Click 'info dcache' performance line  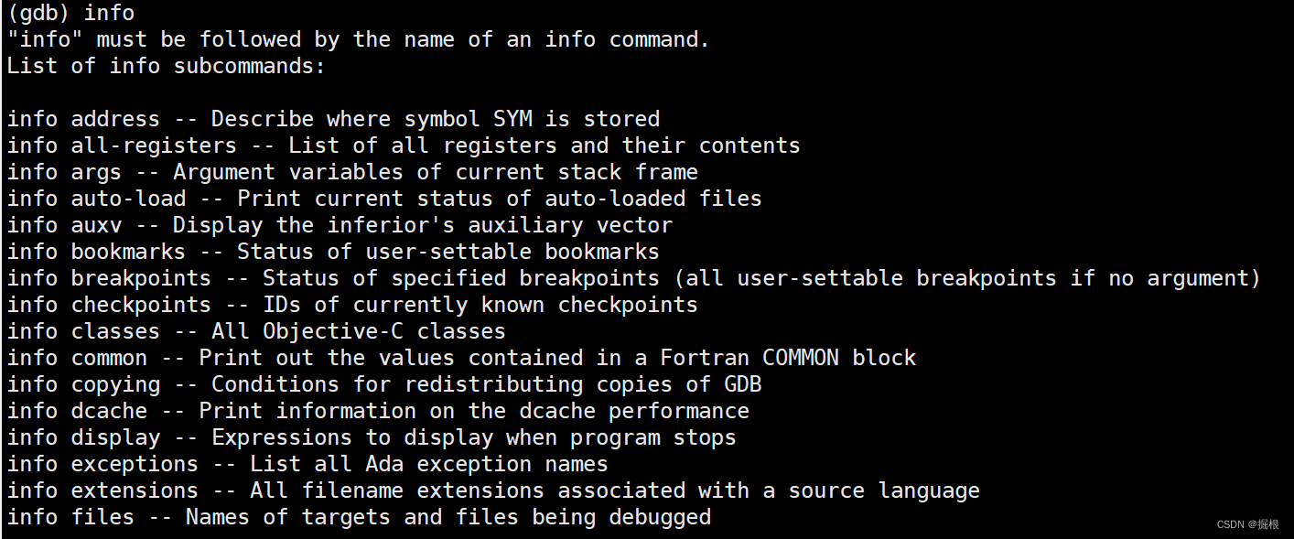click(x=378, y=411)
